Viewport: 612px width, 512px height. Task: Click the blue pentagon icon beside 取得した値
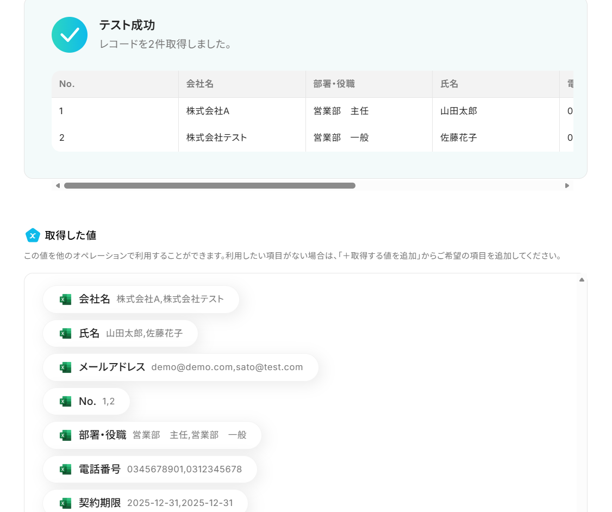[33, 235]
